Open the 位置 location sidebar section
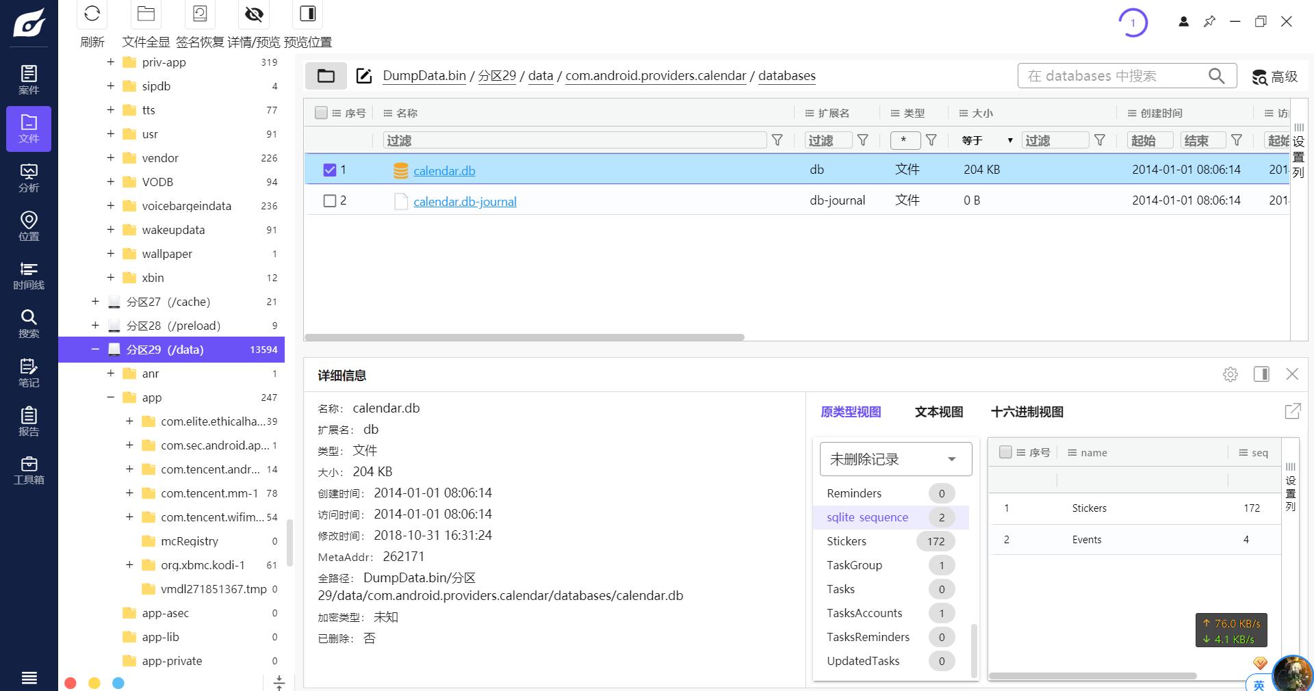 click(29, 226)
